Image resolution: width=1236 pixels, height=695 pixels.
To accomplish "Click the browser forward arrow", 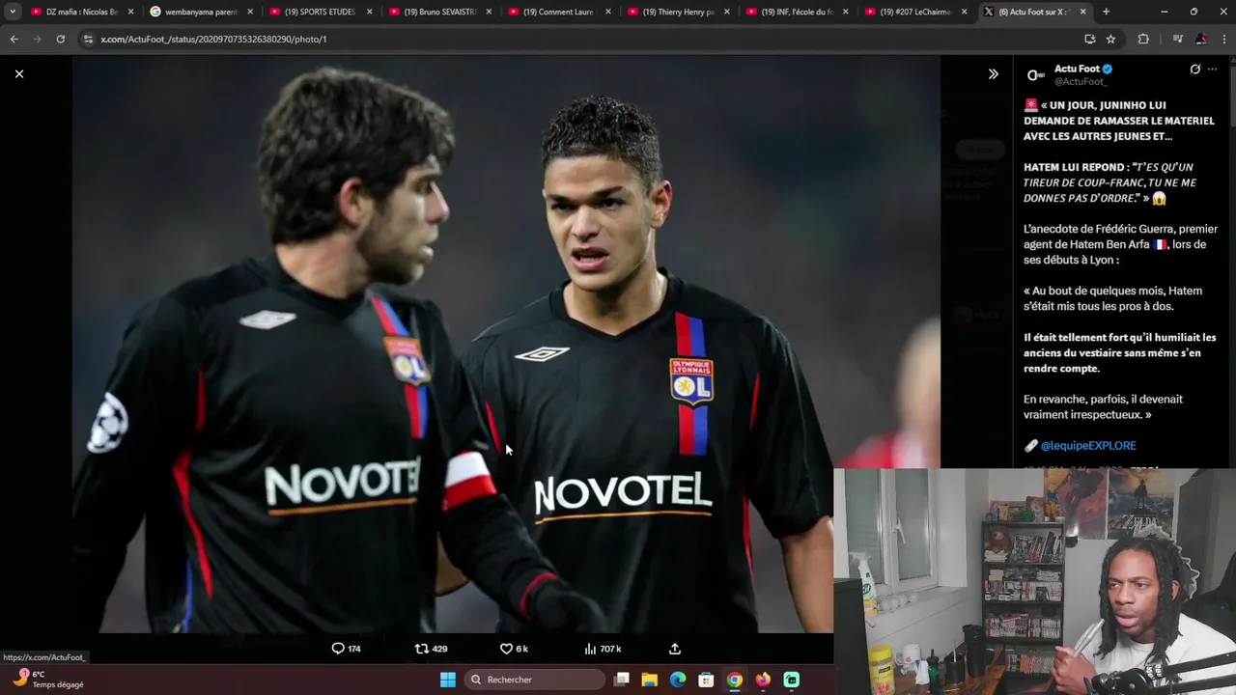I will coord(37,39).
